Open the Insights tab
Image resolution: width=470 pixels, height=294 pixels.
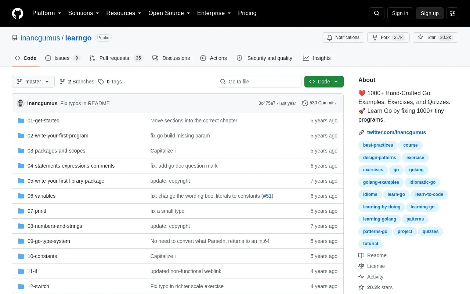click(317, 58)
